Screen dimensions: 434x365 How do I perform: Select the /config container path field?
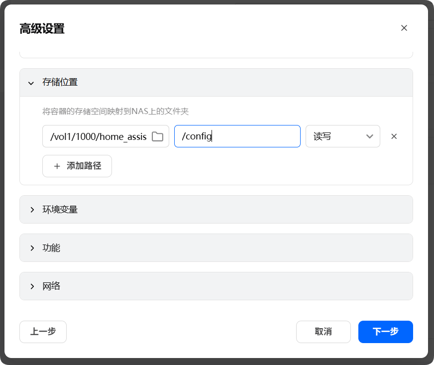[x=237, y=136]
